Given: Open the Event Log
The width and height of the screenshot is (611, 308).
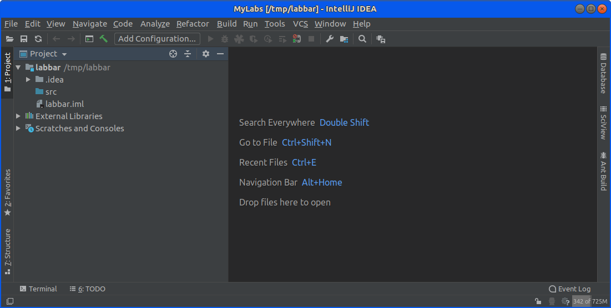Looking at the screenshot, I should 570,289.
